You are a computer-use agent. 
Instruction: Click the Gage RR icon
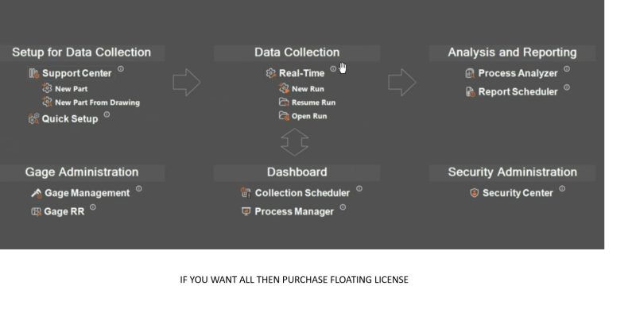37,211
